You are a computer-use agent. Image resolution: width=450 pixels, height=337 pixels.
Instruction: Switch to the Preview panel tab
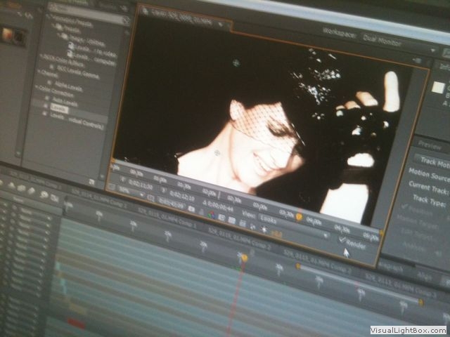(430, 147)
